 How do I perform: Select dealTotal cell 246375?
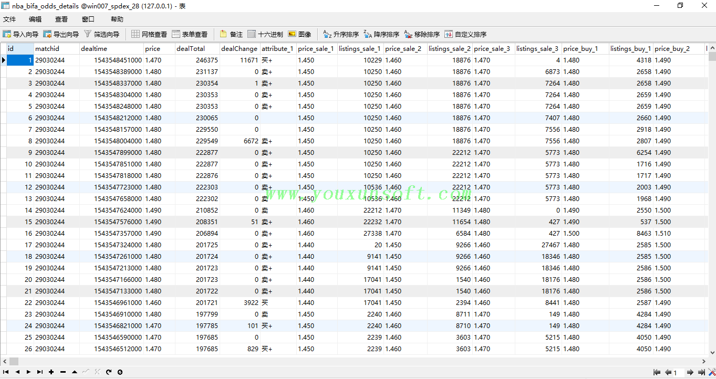(x=198, y=60)
